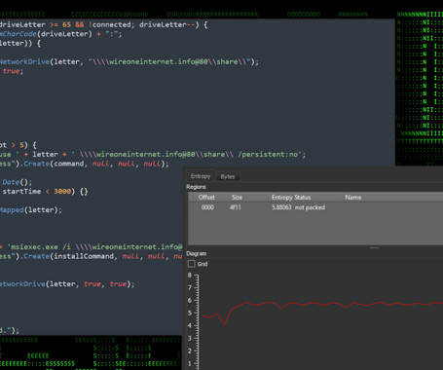Click the Diagram label
Image resolution: width=443 pixels, height=370 pixels.
click(x=196, y=253)
